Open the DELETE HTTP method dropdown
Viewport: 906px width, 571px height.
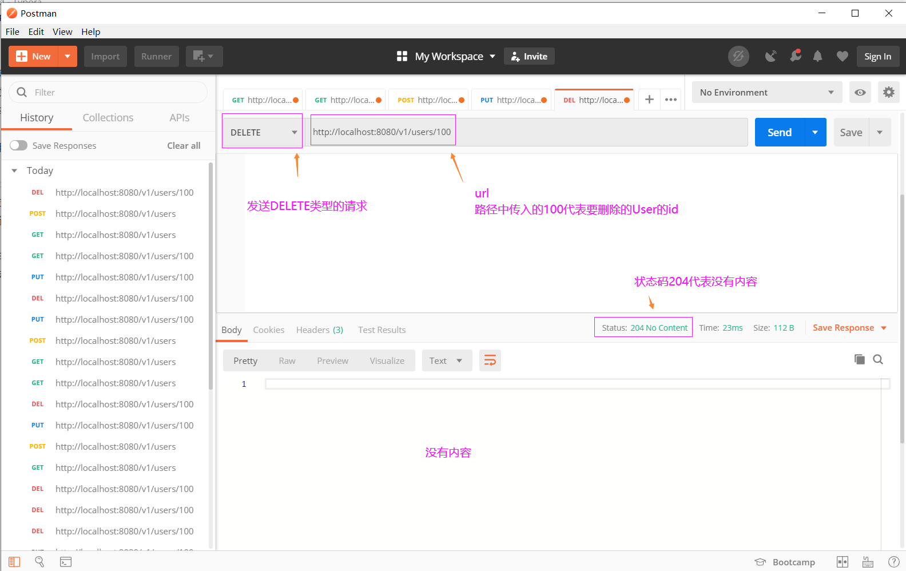coord(263,132)
